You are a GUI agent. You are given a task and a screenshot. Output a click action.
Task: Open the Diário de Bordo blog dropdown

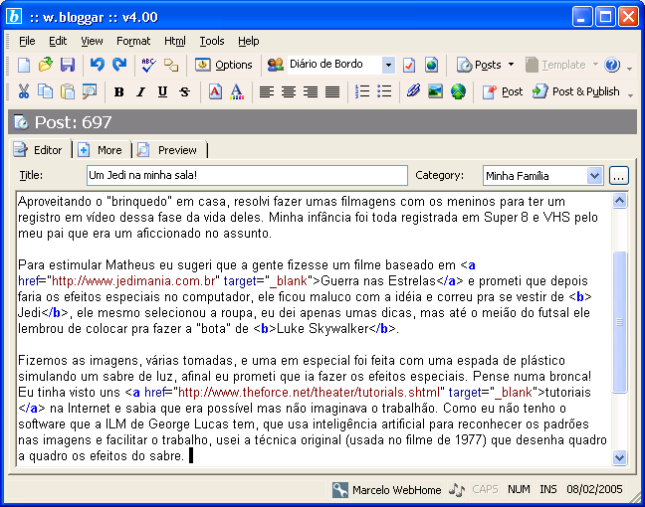[x=387, y=65]
